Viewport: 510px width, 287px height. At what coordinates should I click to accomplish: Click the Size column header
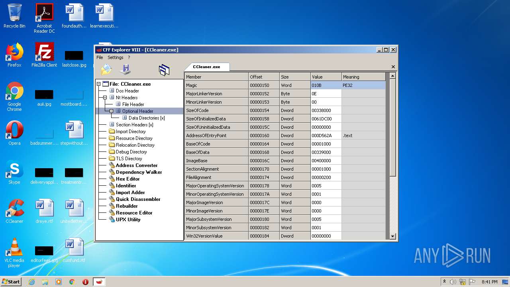tap(295, 77)
